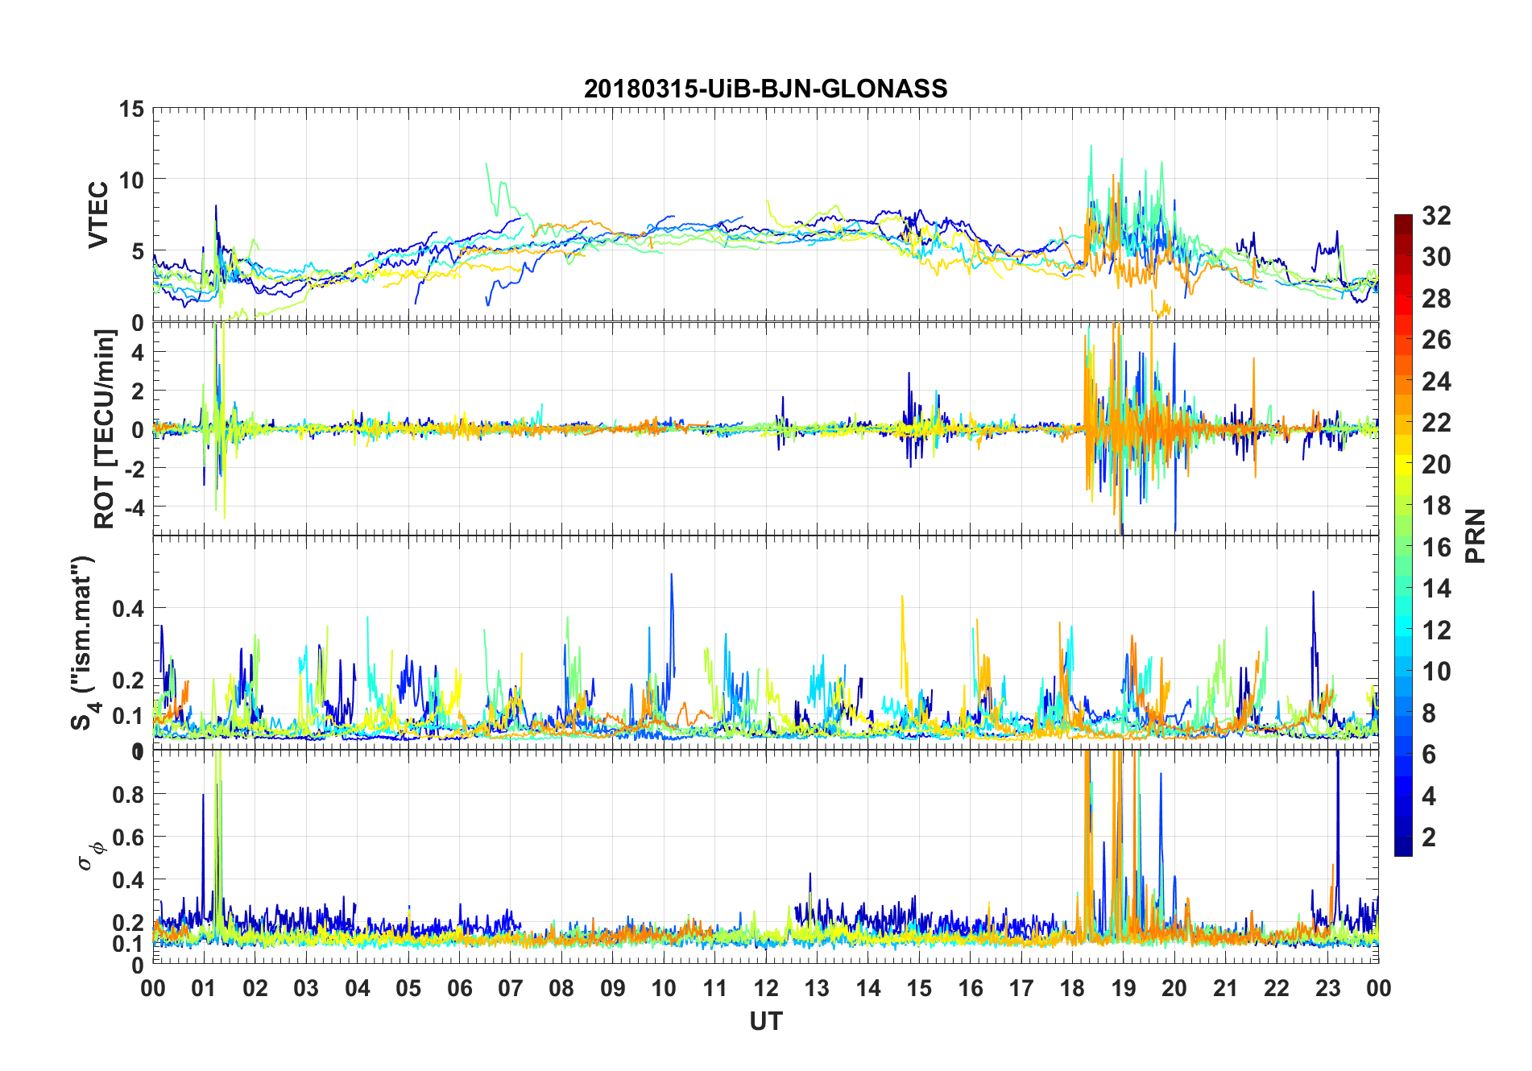The image size is (1532, 1071).
Task: Click S4 panel y-axis tick 0.4
Action: [x=128, y=608]
